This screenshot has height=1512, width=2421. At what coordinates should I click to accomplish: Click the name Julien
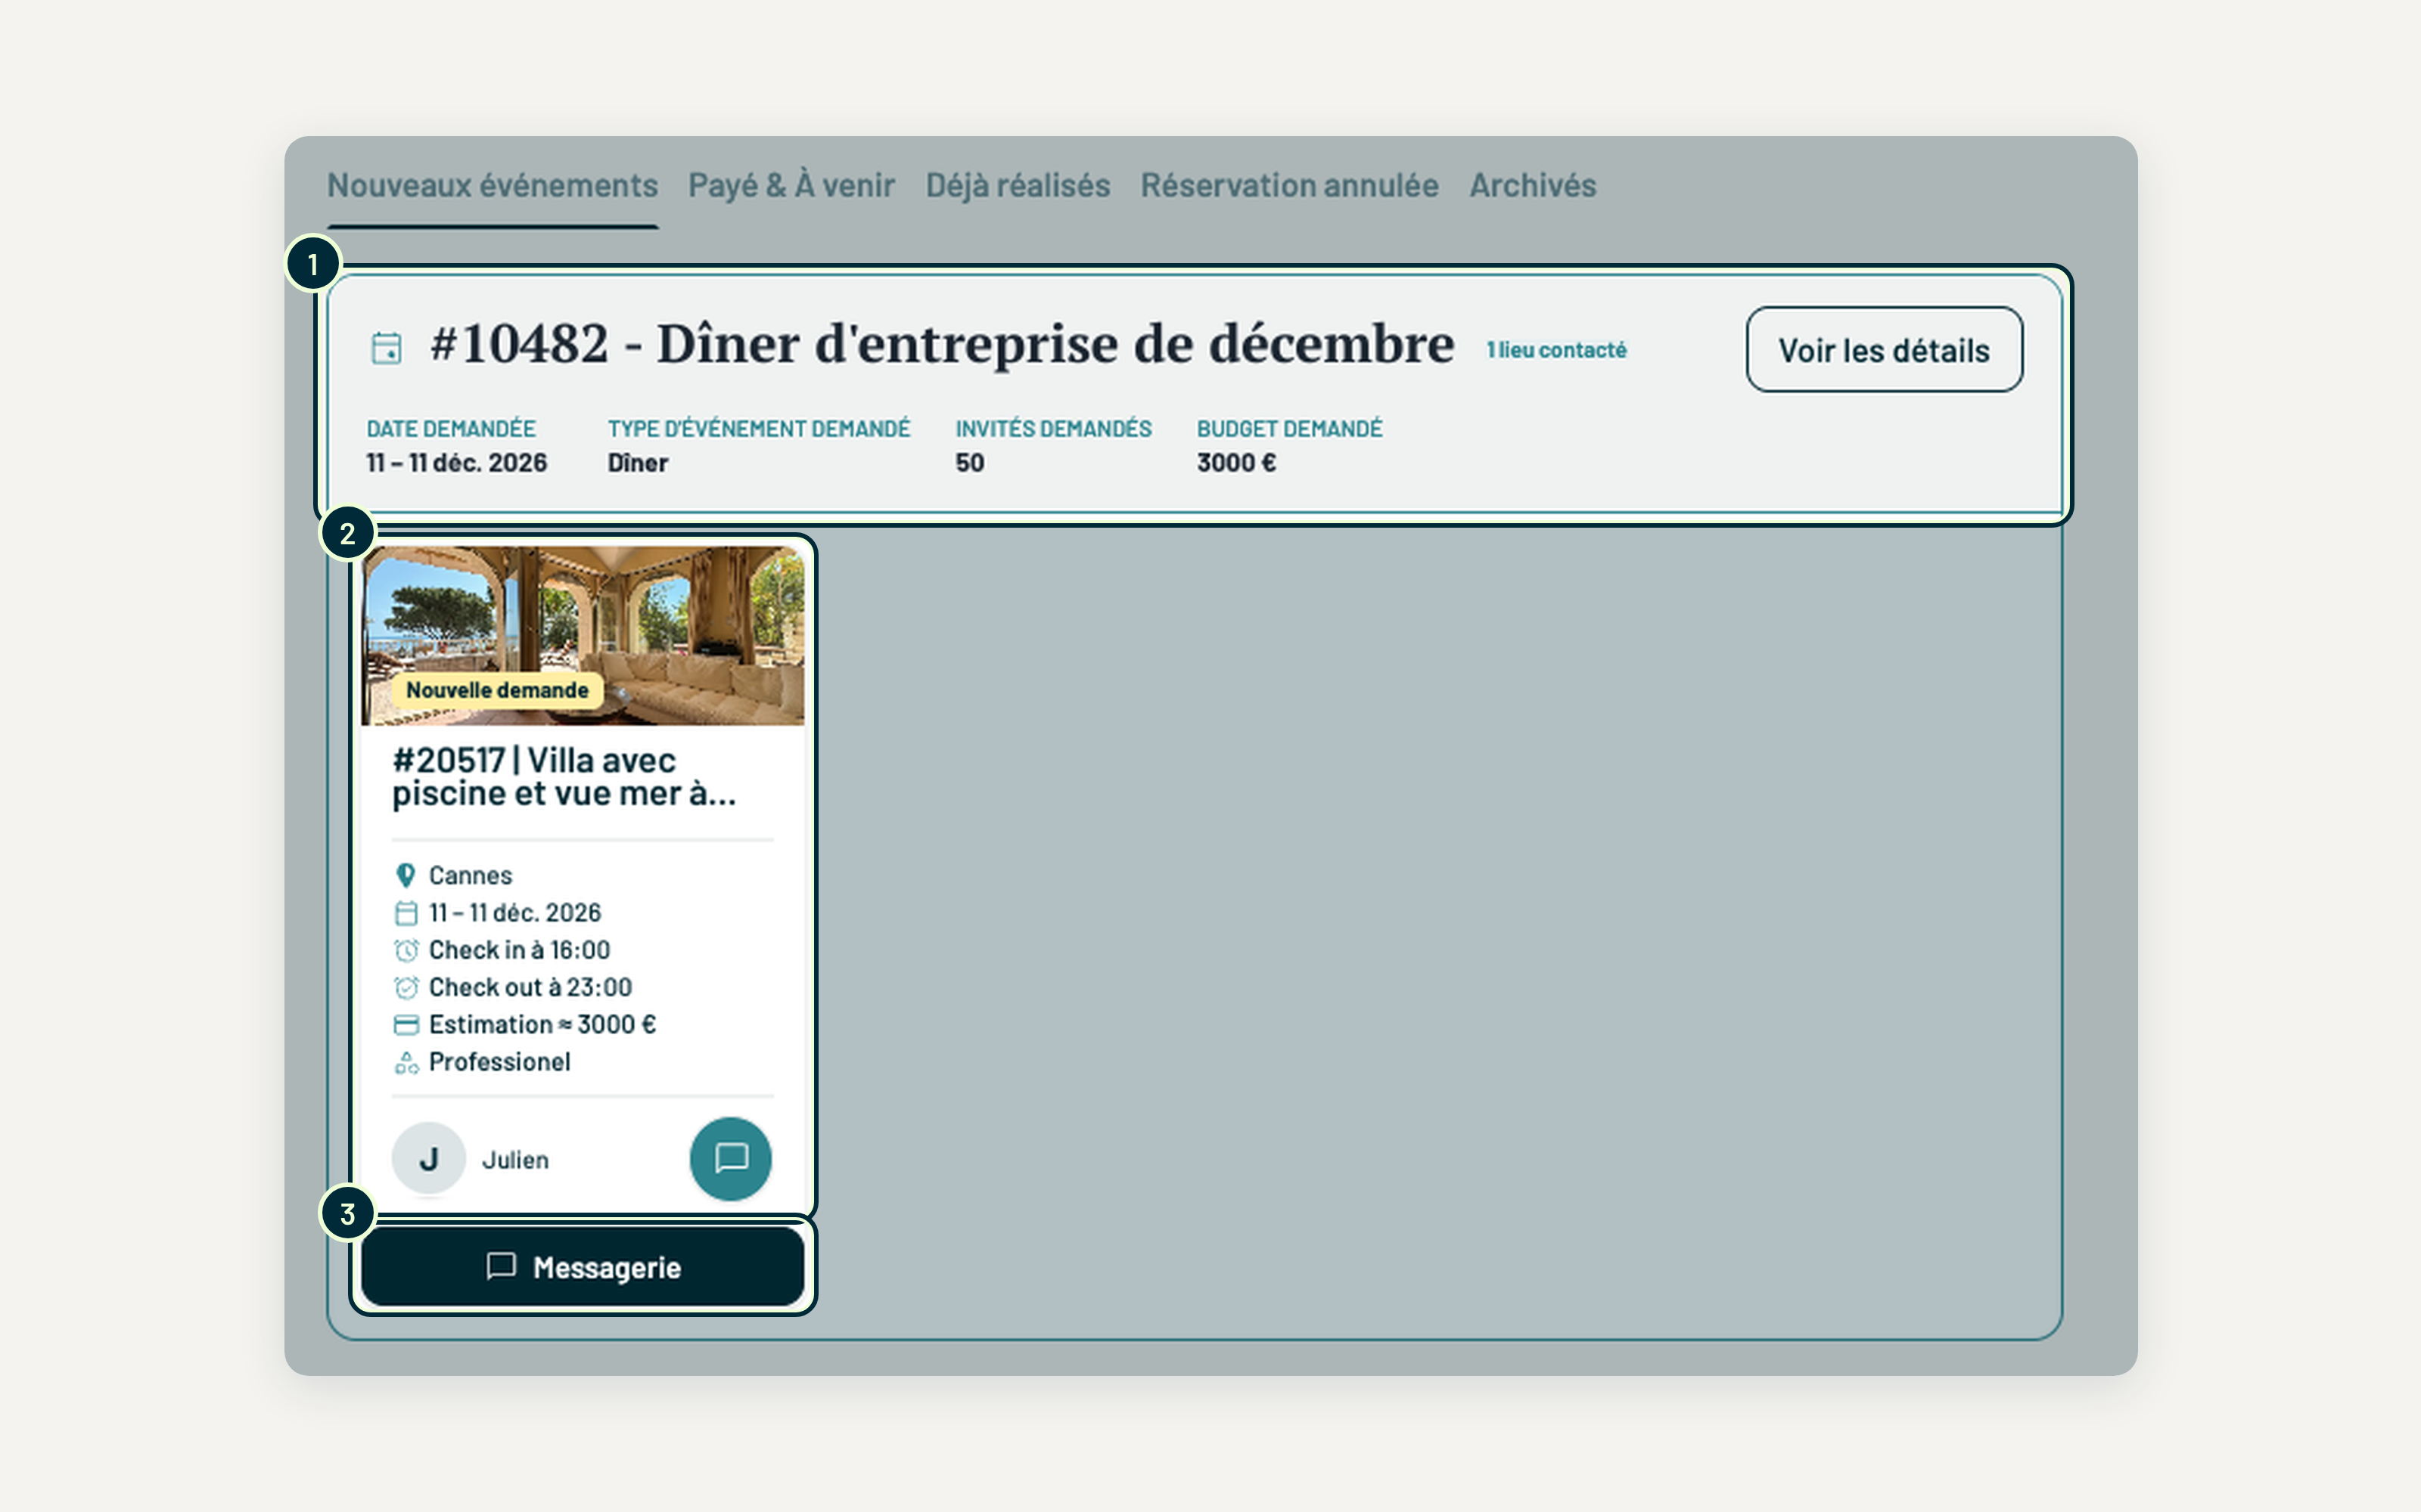pos(515,1160)
